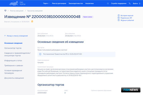This screenshot has height=95, width=143.
Task: Click the notice number 22000038100000000048 heading
Action: click(56, 17)
